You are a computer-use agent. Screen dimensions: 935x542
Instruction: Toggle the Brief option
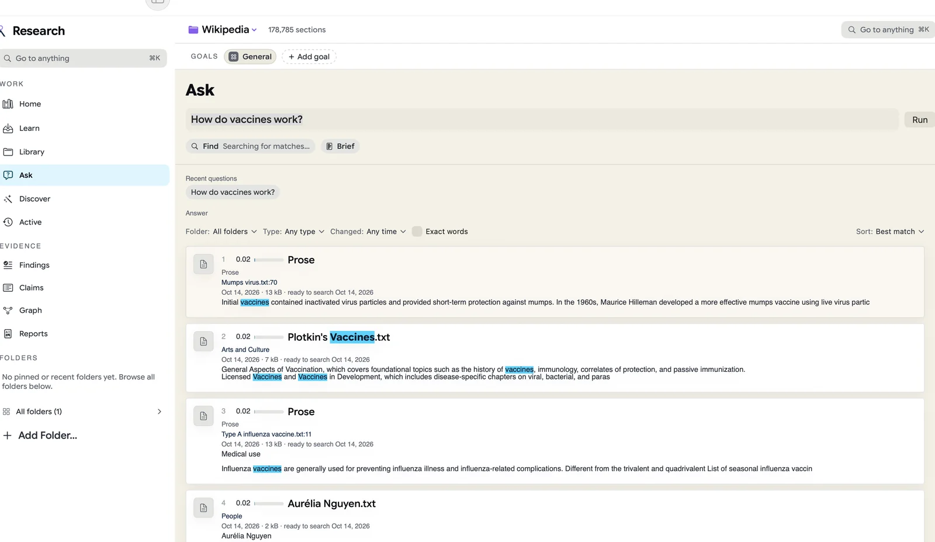(x=340, y=146)
